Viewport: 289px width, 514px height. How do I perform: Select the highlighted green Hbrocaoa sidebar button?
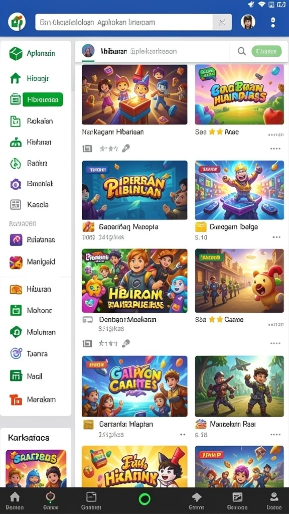(x=43, y=99)
